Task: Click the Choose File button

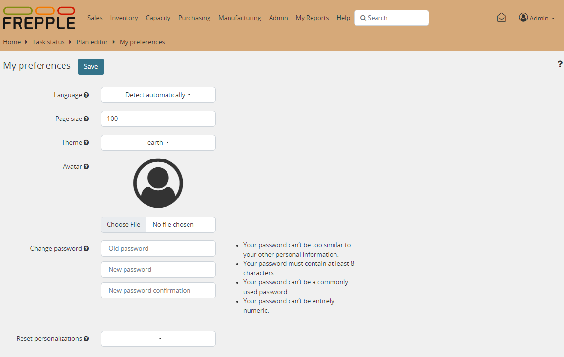Action: 124,225
